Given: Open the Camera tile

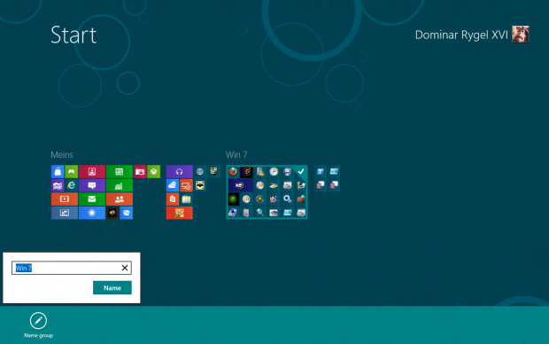Looking at the screenshot, I should (140, 171).
